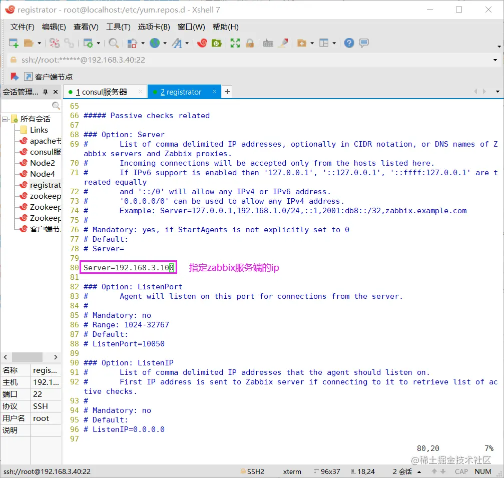Click the green Xftp toolbar icon
504x478 pixels.
216,43
